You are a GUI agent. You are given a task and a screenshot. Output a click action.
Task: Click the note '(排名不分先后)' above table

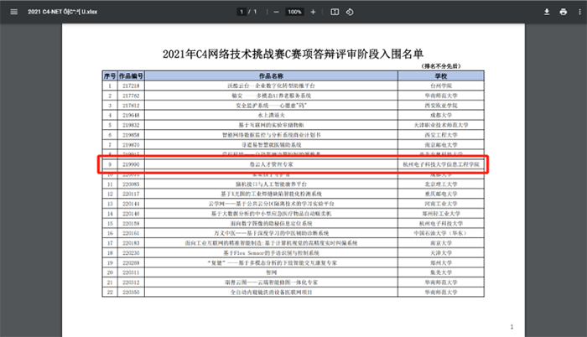click(x=441, y=66)
